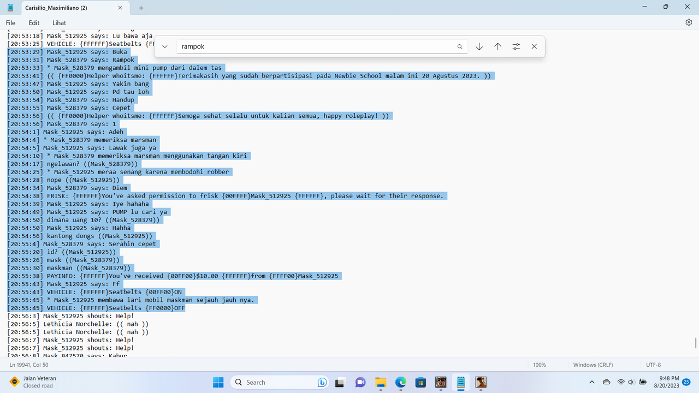
Task: Open the game icon left of Notepad in taskbar
Action: click(441, 382)
